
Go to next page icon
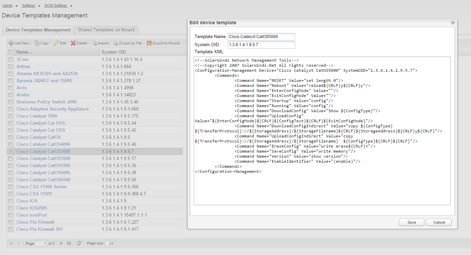(x=61, y=243)
